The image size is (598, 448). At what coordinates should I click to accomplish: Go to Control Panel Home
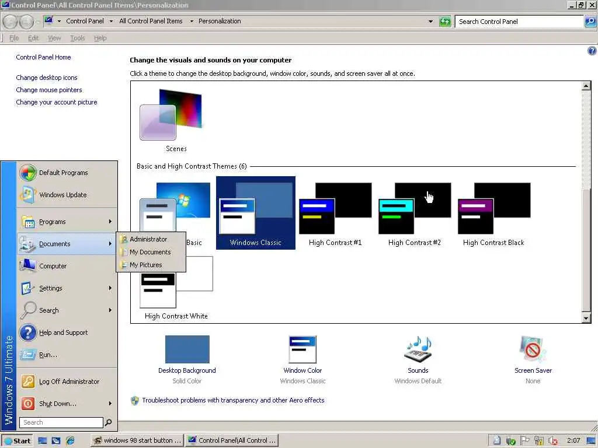tap(43, 57)
